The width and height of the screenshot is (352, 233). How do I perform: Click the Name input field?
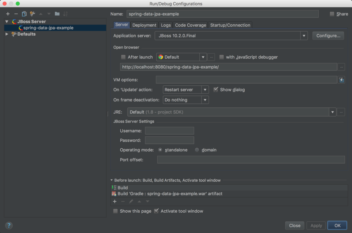pyautogui.click(x=222, y=14)
